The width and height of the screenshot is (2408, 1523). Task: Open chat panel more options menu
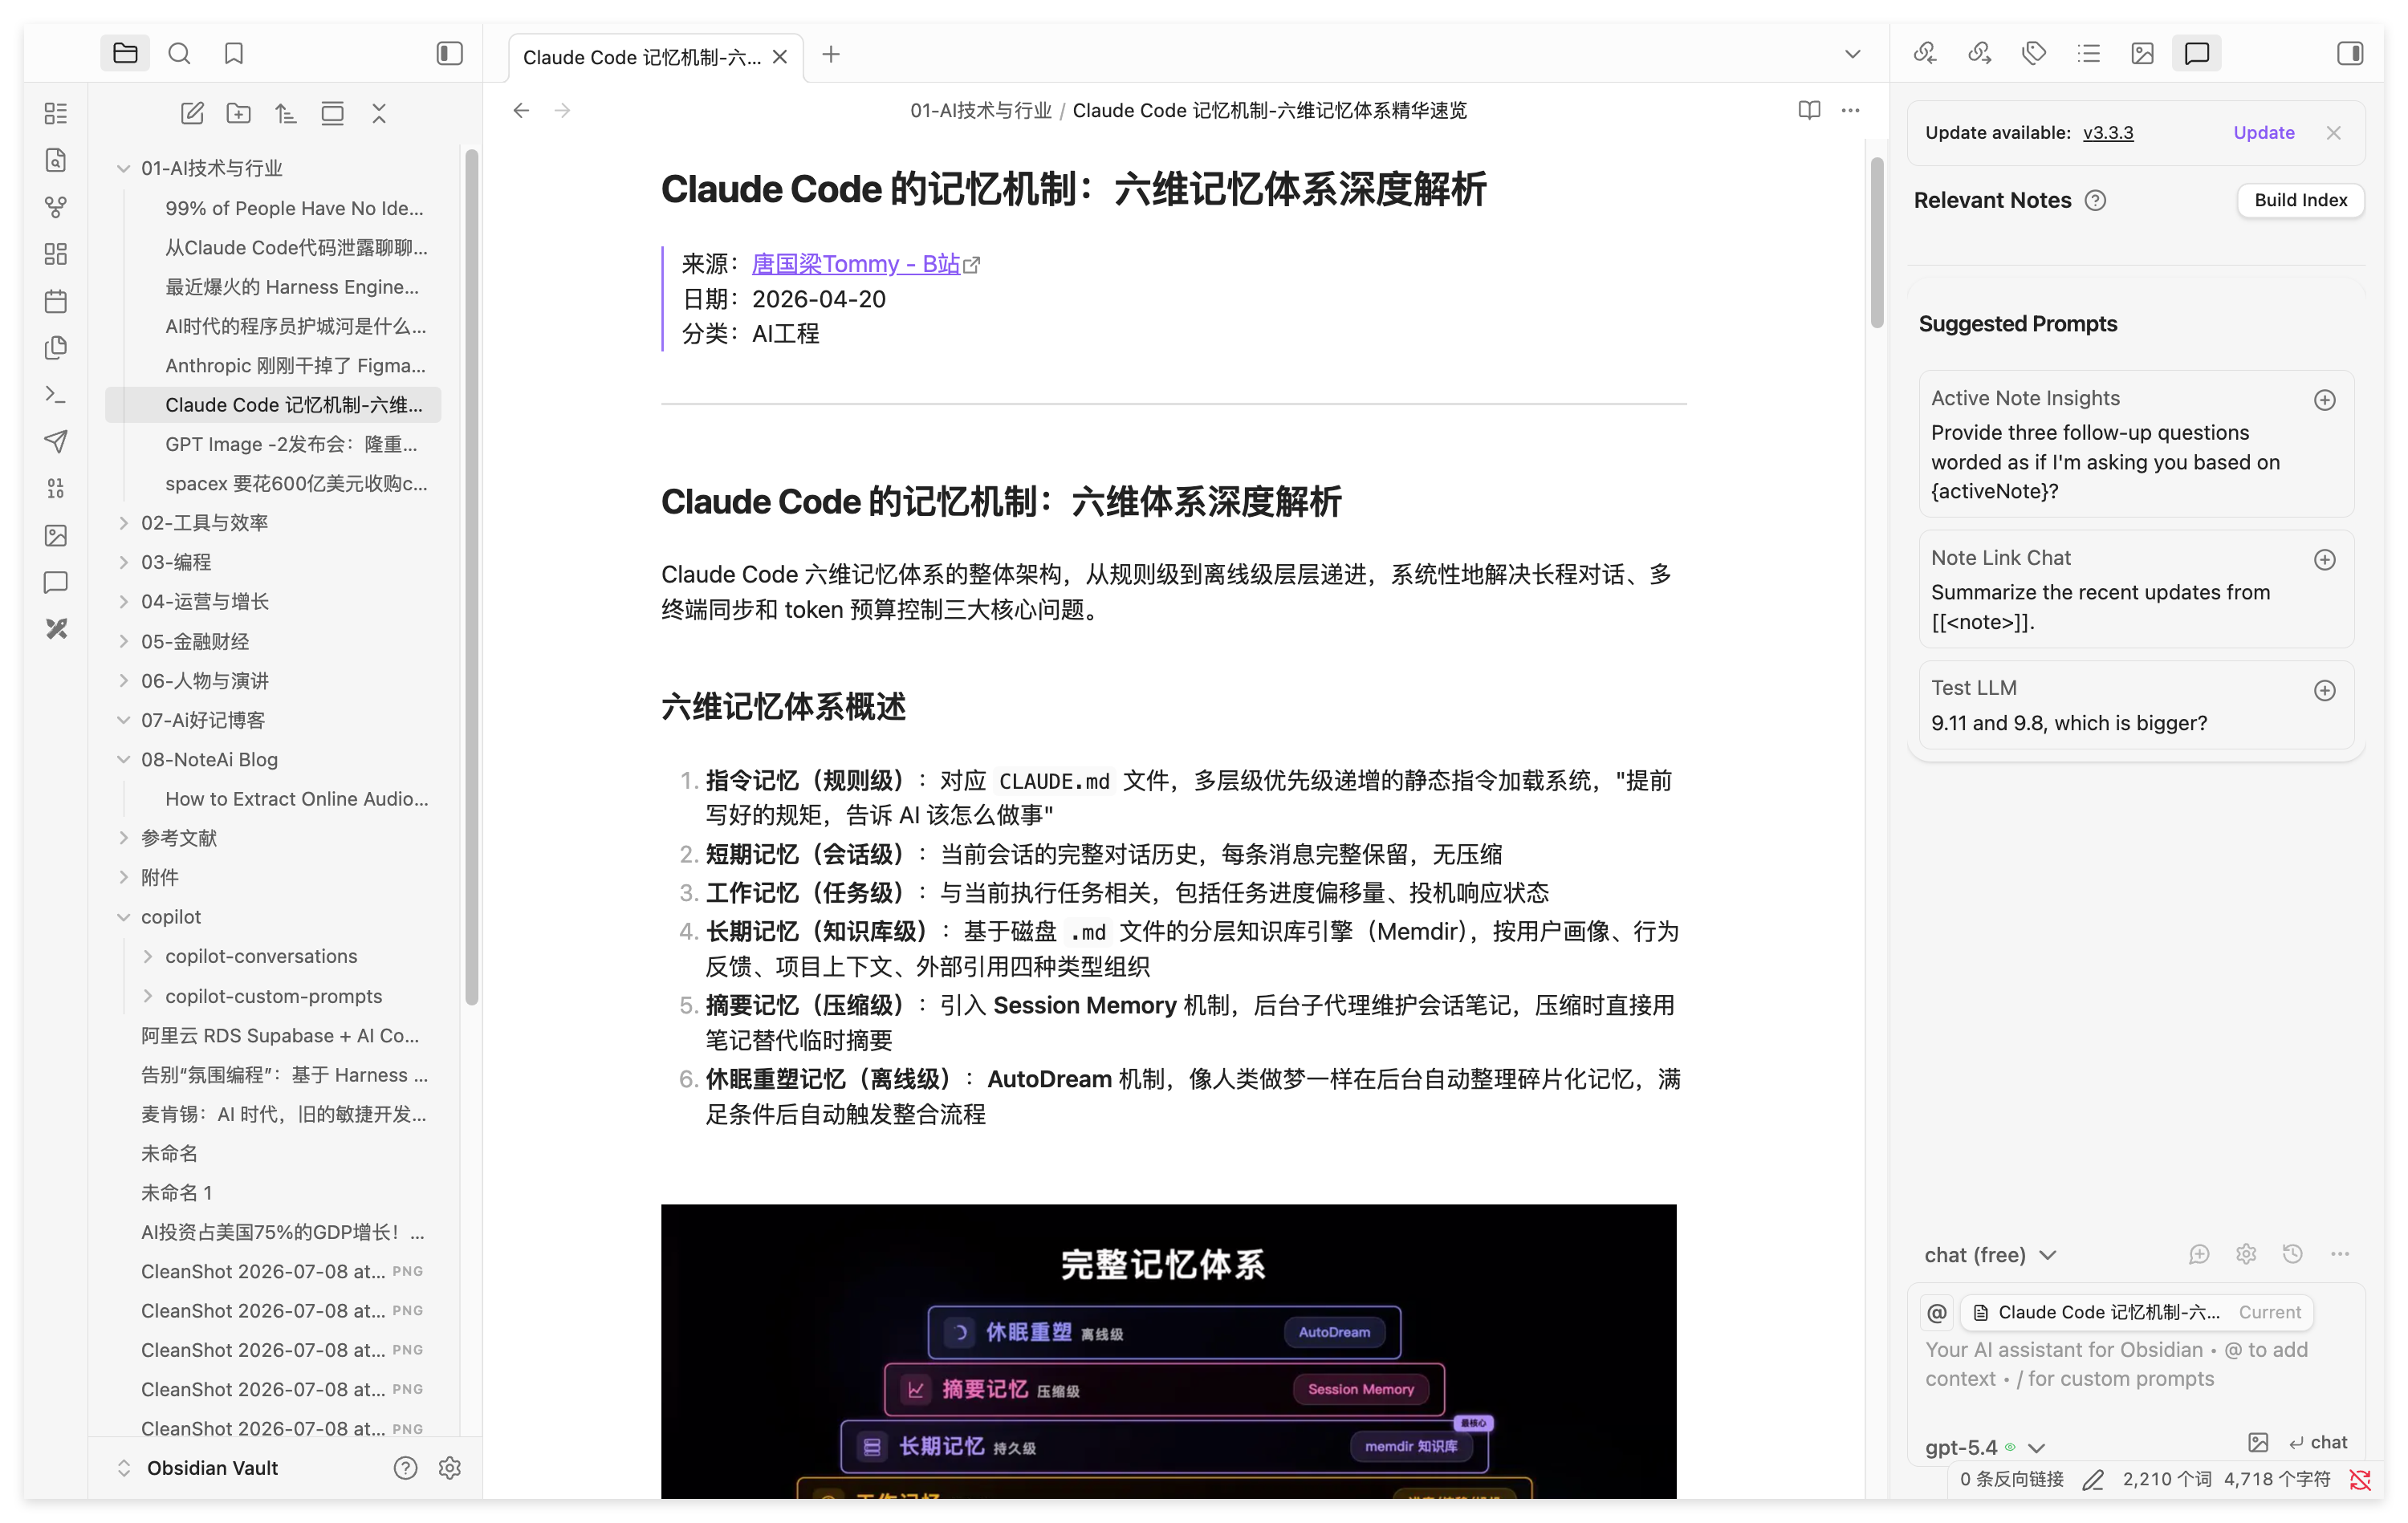pyautogui.click(x=2340, y=1254)
